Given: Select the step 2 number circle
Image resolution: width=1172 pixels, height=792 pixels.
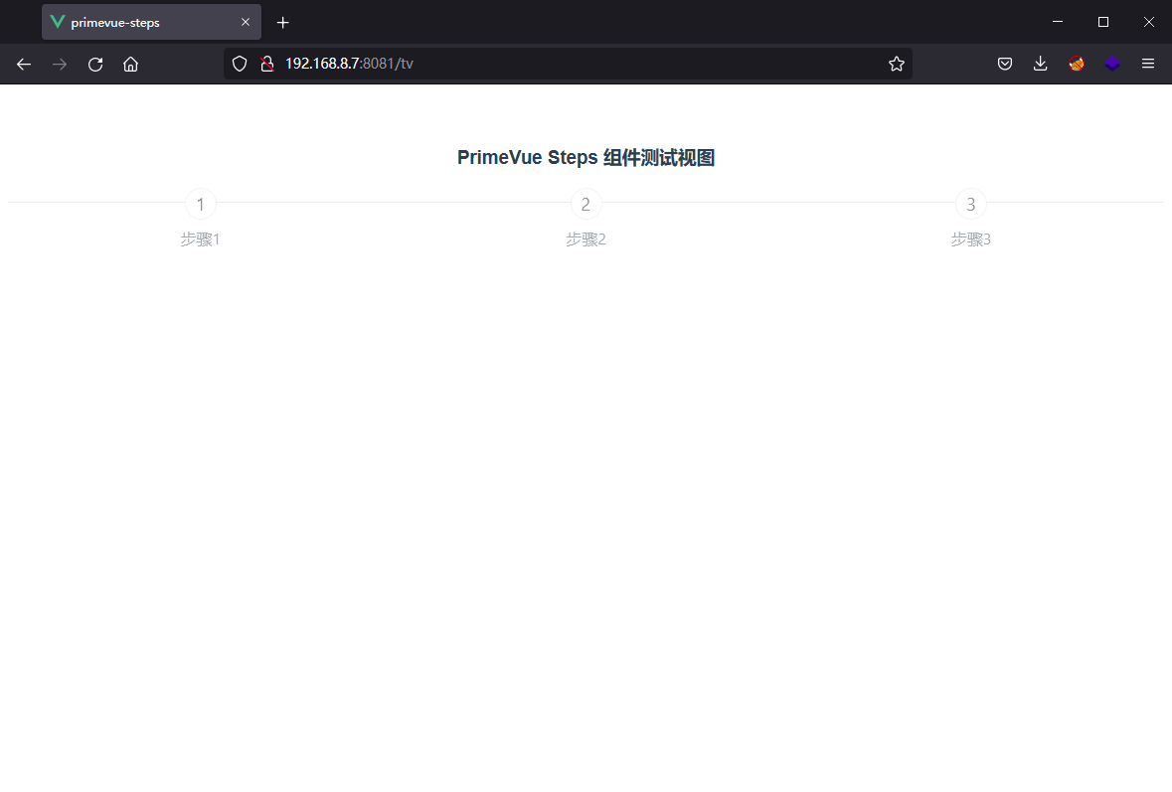Looking at the screenshot, I should point(586,205).
